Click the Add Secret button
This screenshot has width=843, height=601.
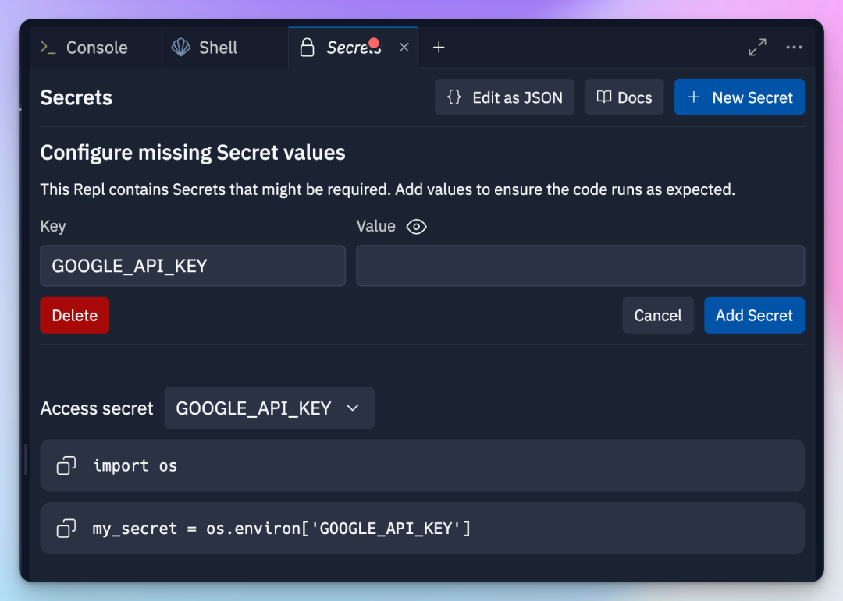[754, 316]
